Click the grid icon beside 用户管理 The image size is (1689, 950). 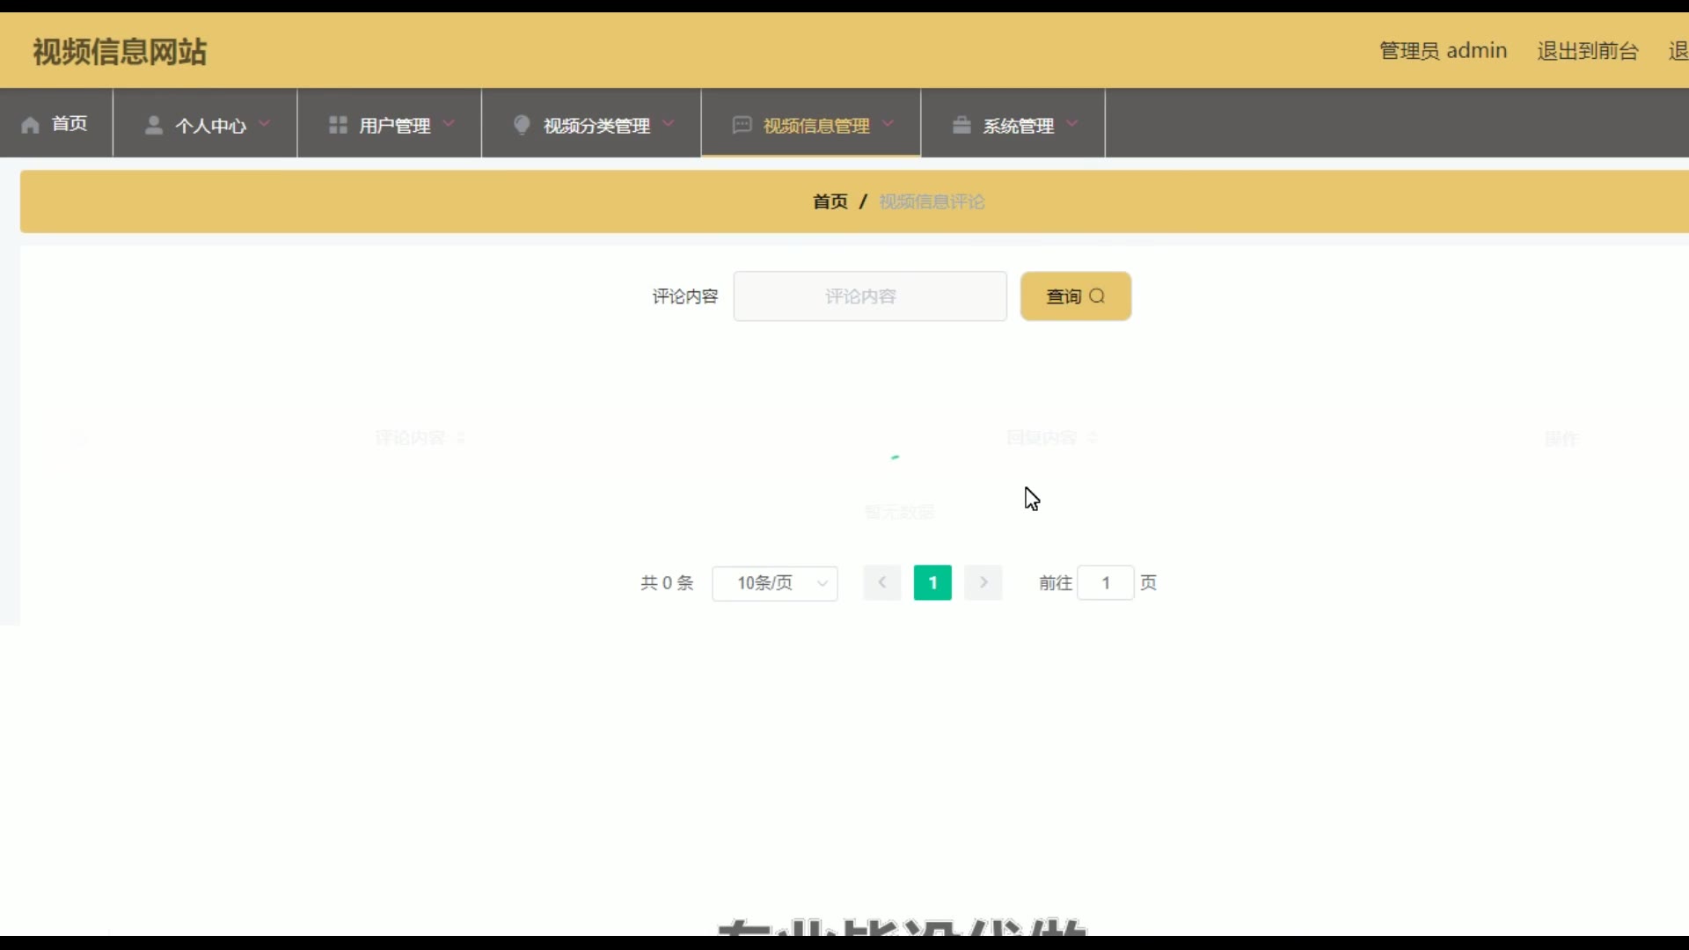click(x=338, y=125)
